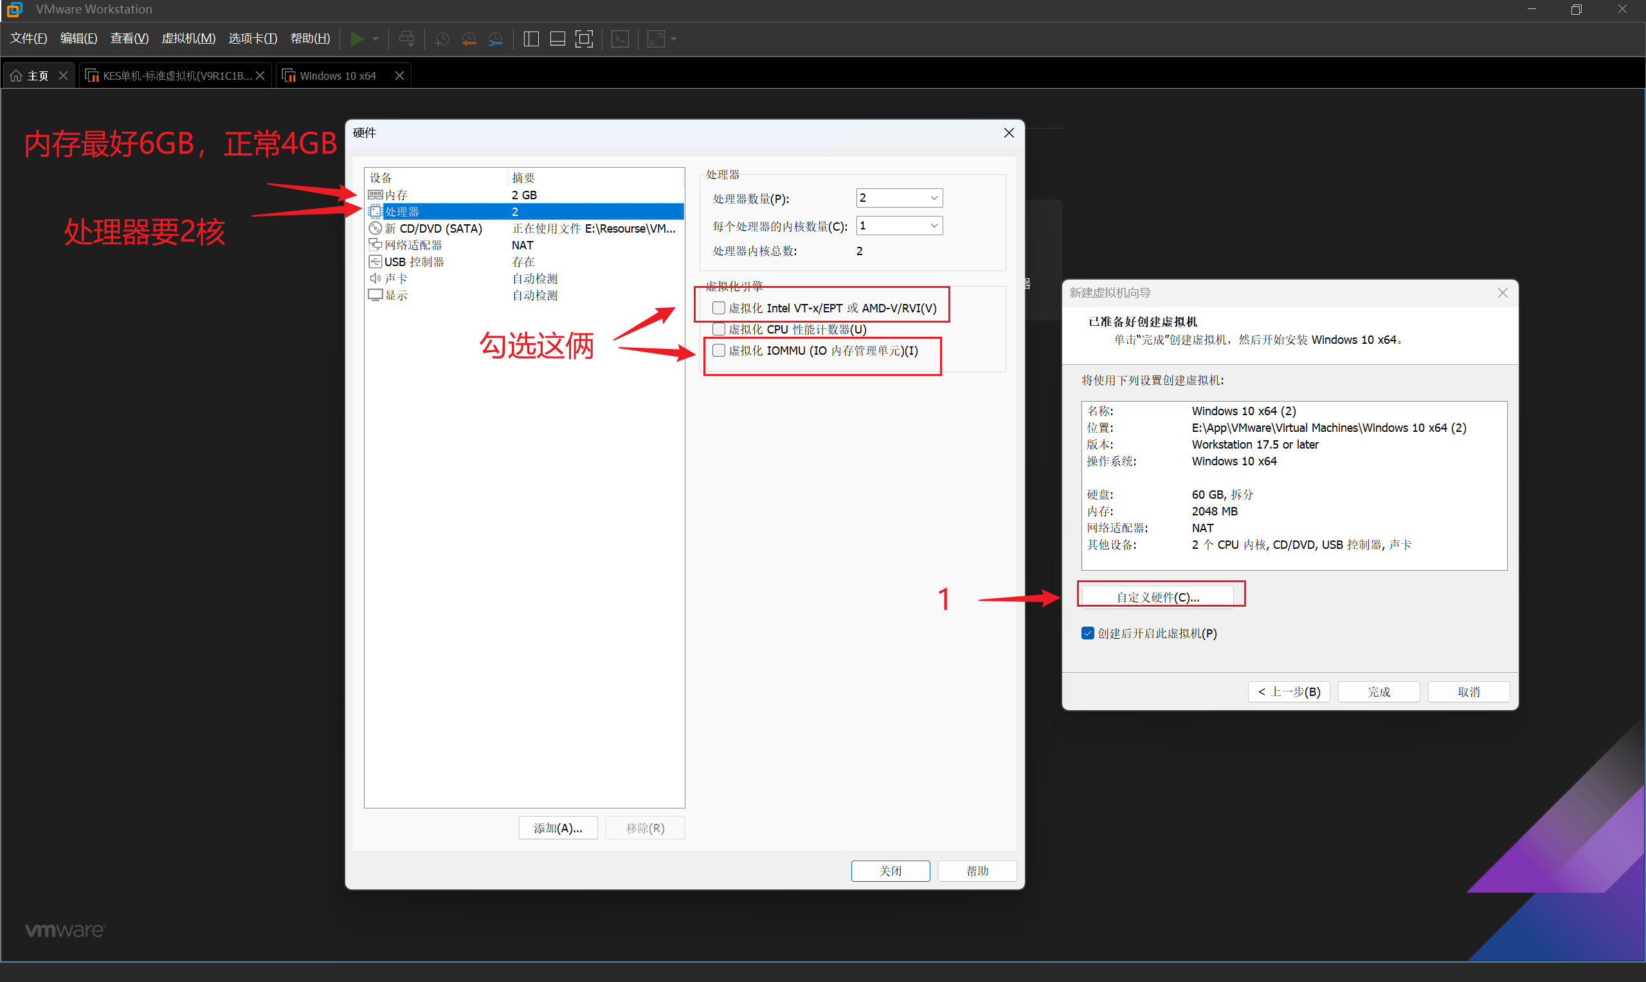The width and height of the screenshot is (1646, 982).
Task: Toggle the library sidebar panel icon
Action: (x=531, y=39)
